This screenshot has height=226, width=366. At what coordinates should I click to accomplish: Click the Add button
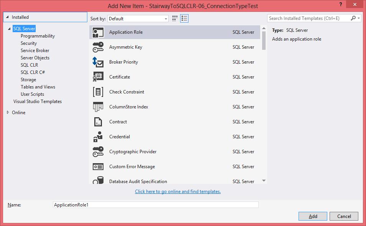coord(313,216)
